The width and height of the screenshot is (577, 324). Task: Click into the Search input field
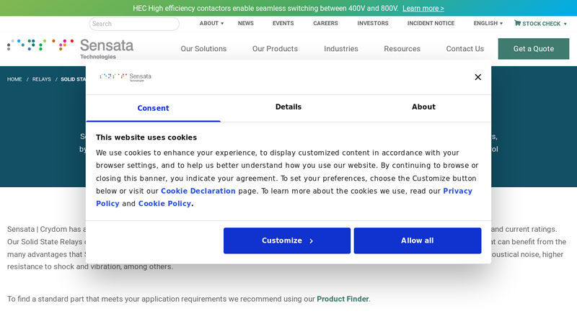134,24
